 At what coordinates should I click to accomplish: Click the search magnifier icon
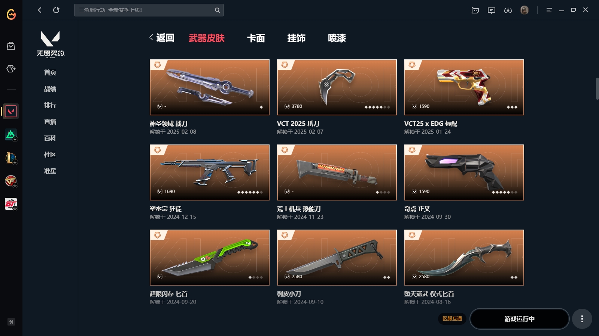(x=217, y=10)
